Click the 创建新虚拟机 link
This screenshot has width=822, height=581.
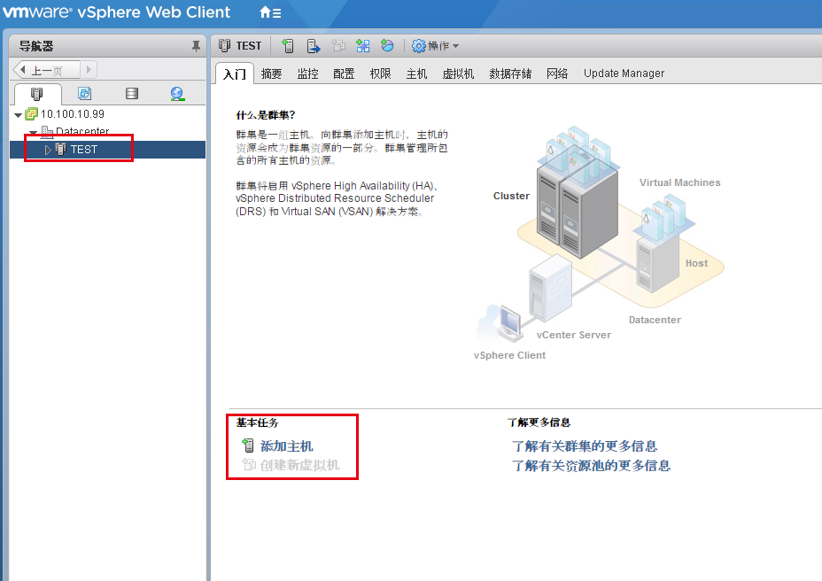[x=300, y=465]
